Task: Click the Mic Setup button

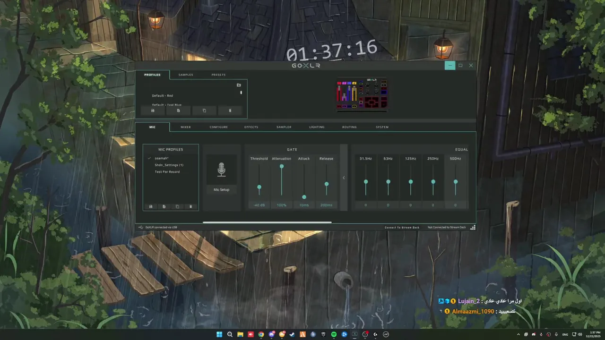Action: (x=221, y=189)
